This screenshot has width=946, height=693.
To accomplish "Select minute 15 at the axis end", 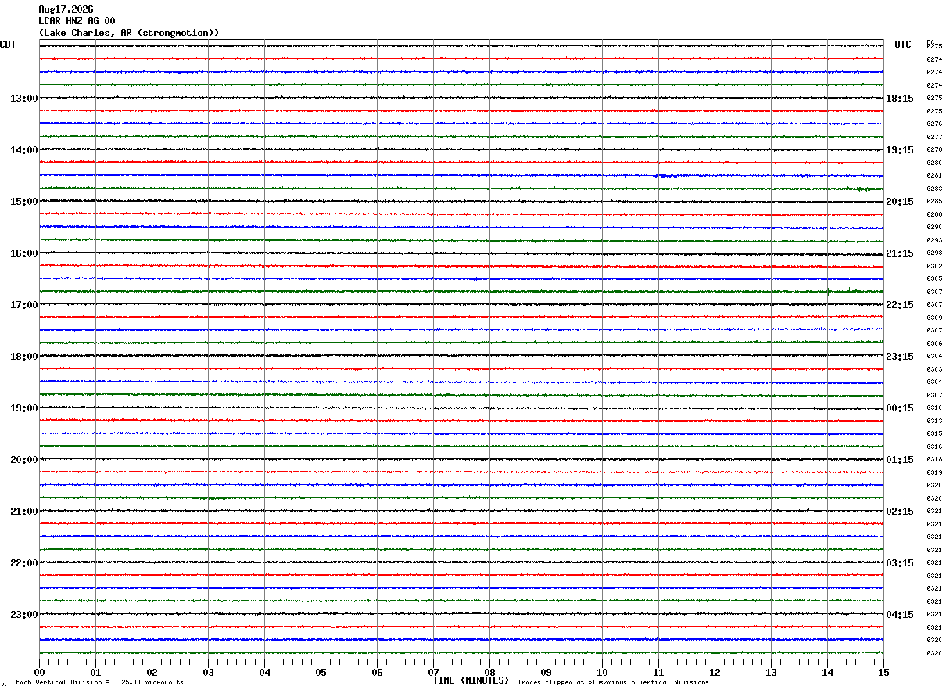I will [883, 672].
